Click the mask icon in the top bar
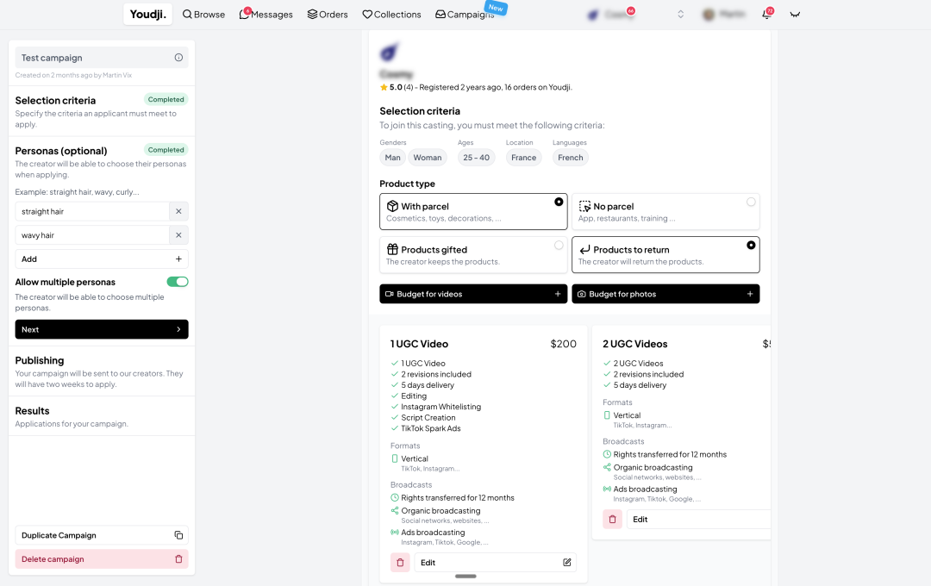The width and height of the screenshot is (931, 586). 795,15
